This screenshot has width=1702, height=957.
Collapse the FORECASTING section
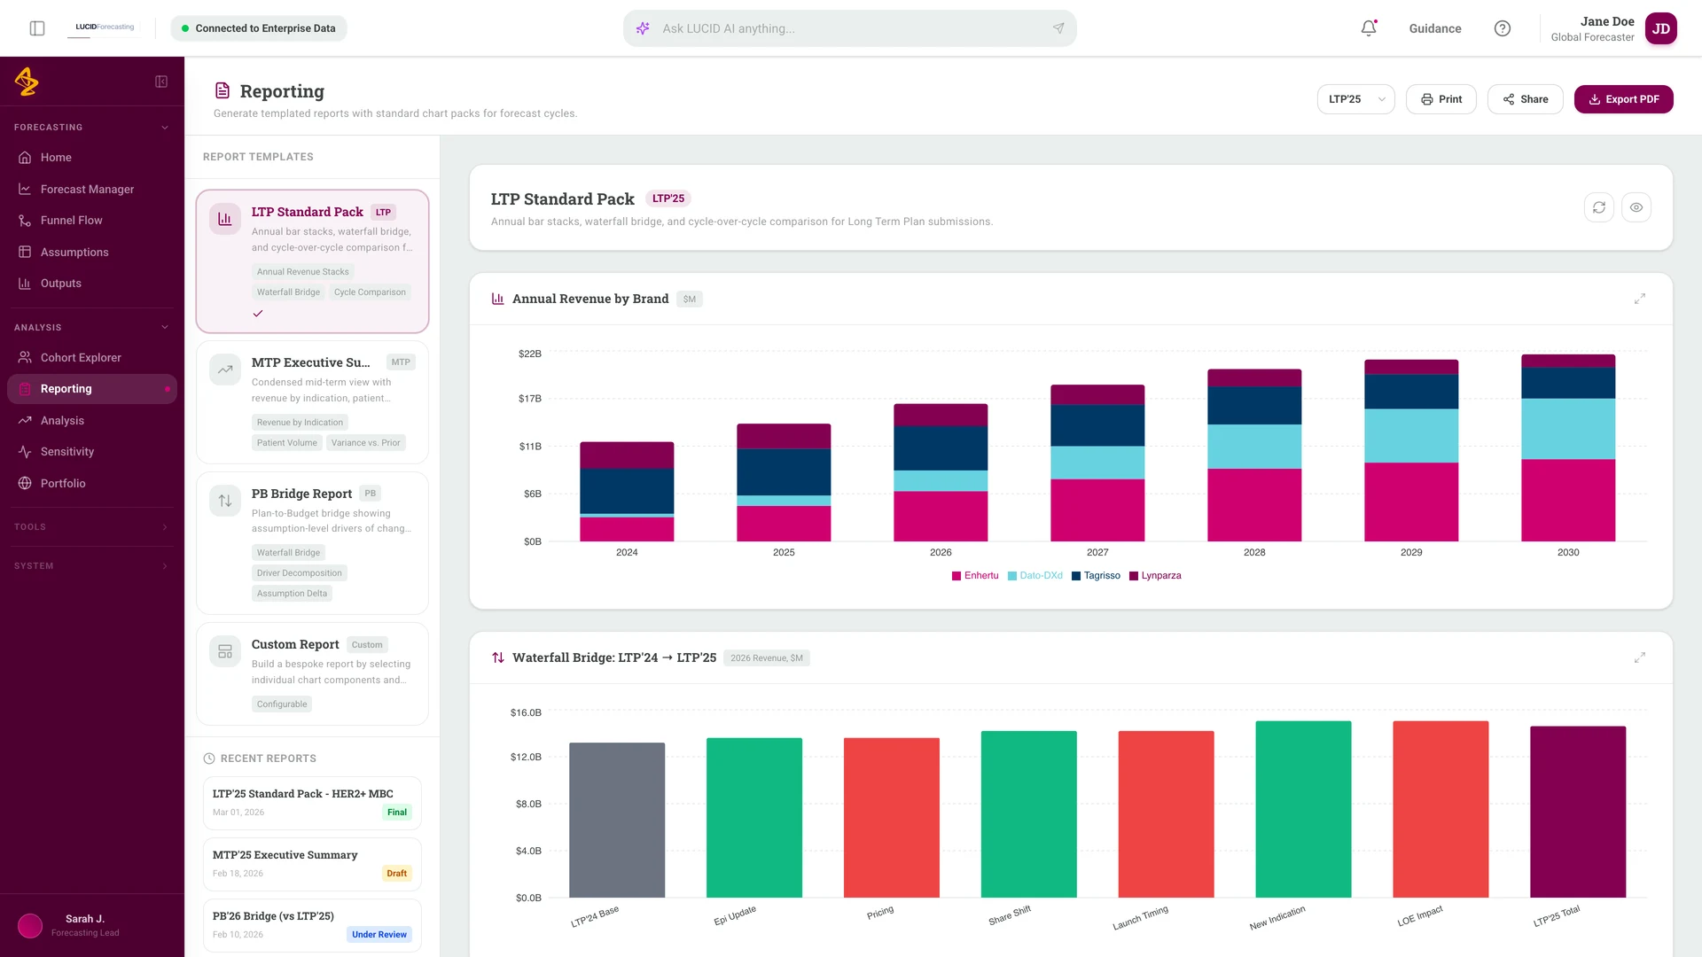[92, 128]
